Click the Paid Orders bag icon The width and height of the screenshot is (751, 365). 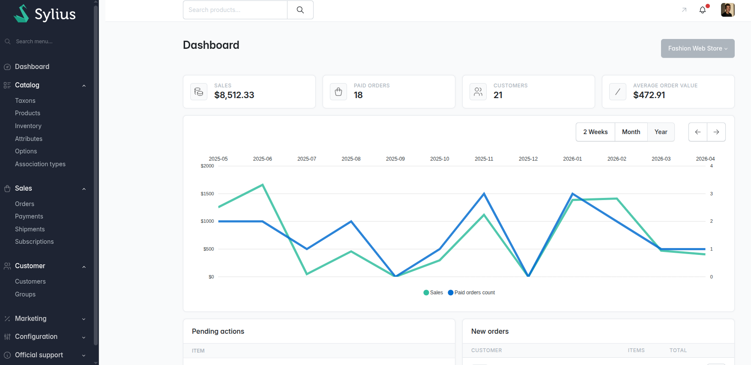(338, 92)
